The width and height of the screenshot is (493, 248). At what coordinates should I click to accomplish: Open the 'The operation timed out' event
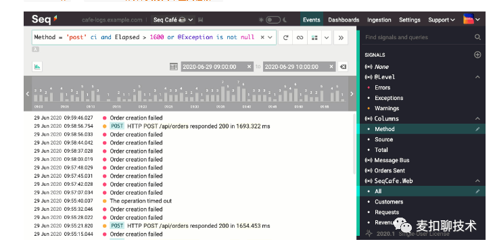pyautogui.click(x=141, y=201)
